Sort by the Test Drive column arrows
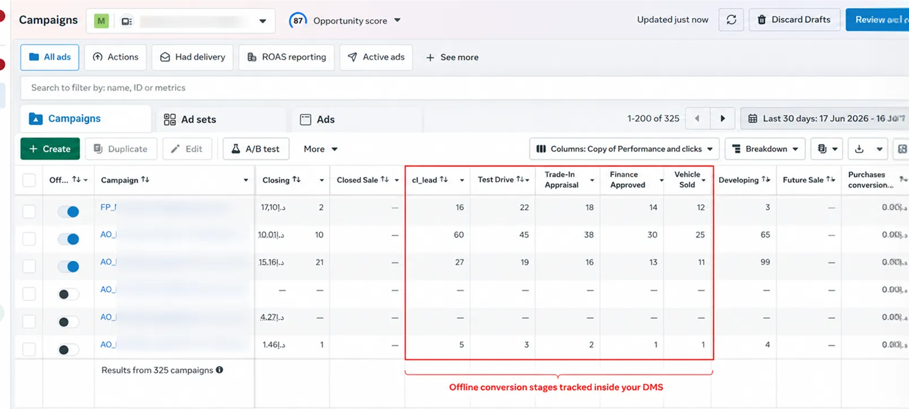This screenshot has width=909, height=409. [520, 179]
